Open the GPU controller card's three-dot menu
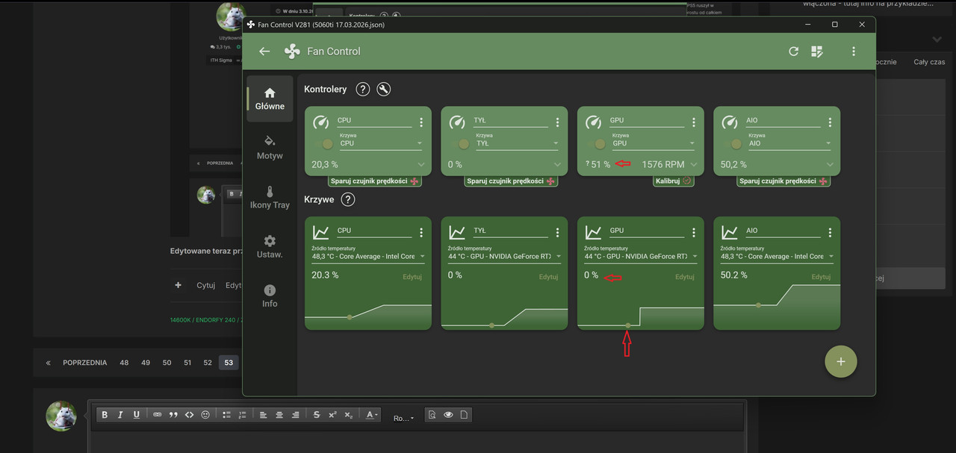Screen dimensions: 956x453 pyautogui.click(x=694, y=122)
